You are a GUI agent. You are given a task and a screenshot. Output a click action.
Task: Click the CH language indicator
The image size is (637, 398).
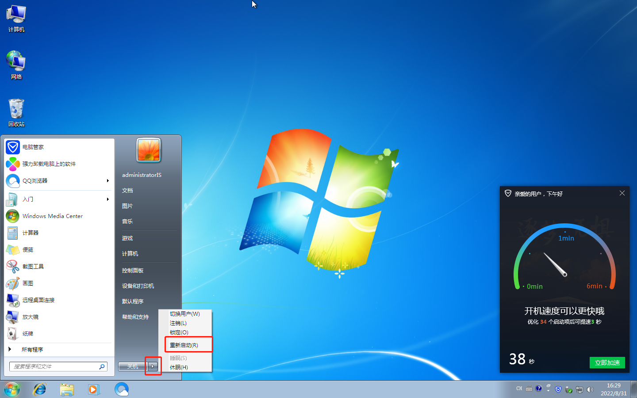[519, 389]
